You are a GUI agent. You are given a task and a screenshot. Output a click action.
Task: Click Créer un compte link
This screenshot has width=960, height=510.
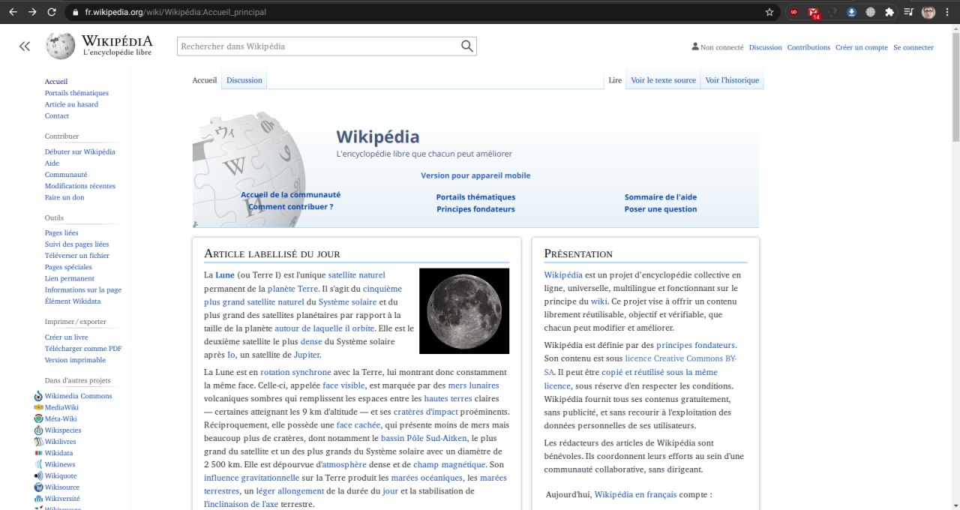coord(862,47)
